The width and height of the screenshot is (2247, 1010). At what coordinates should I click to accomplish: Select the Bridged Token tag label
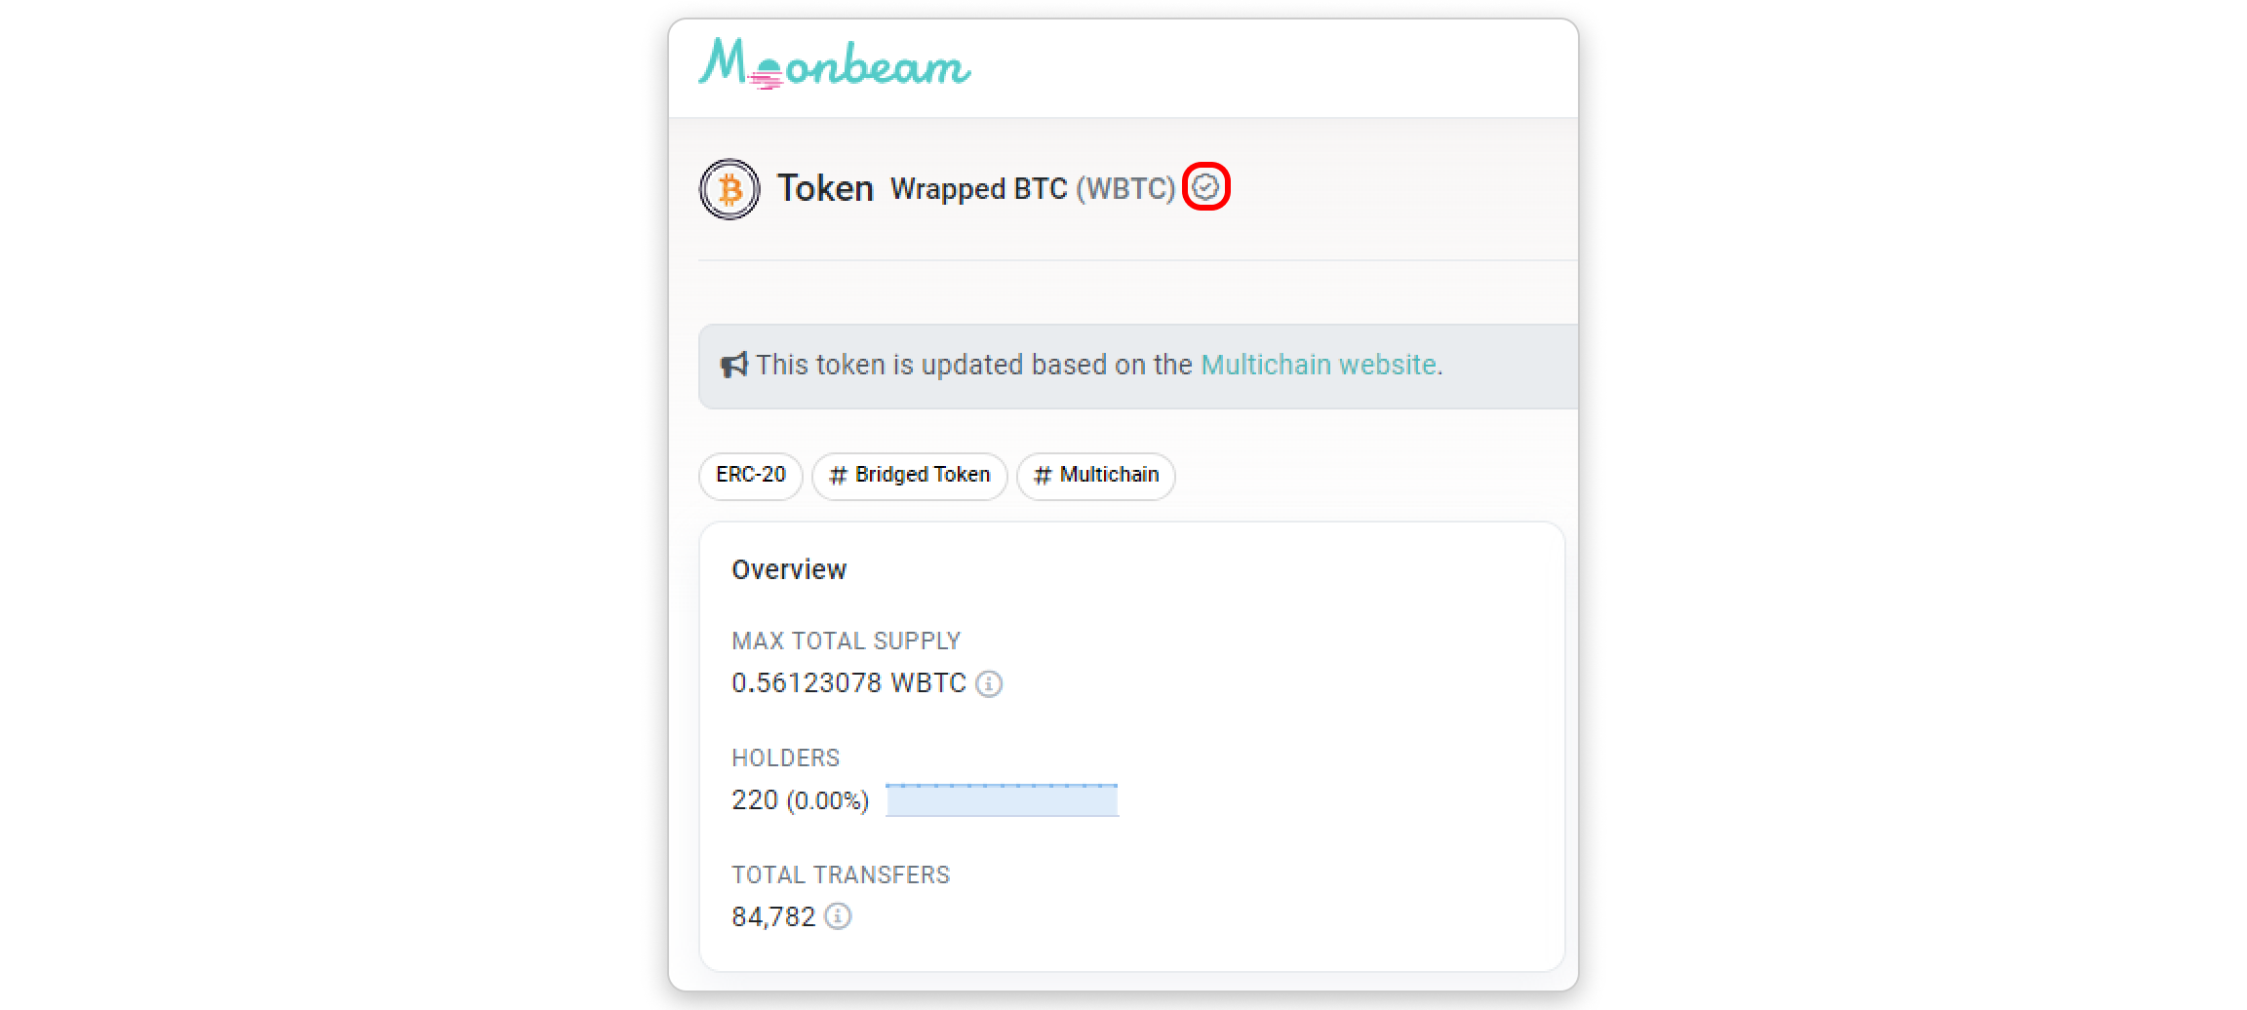click(x=922, y=475)
